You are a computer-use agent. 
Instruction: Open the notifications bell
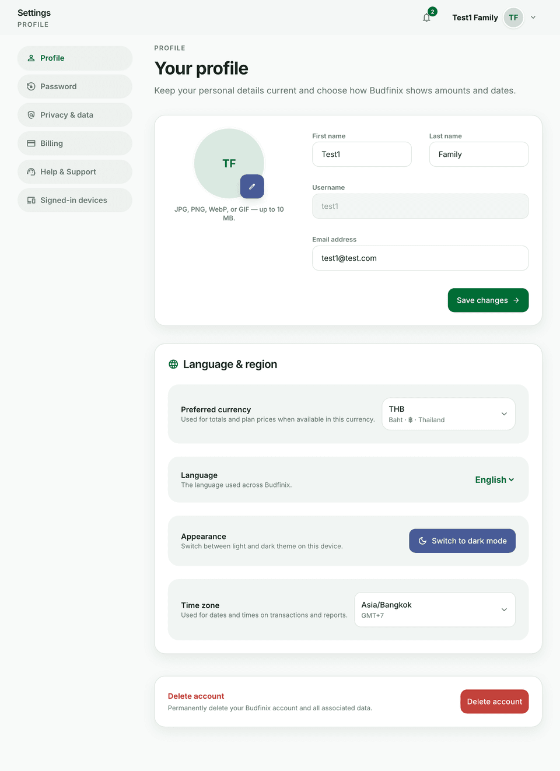[426, 17]
